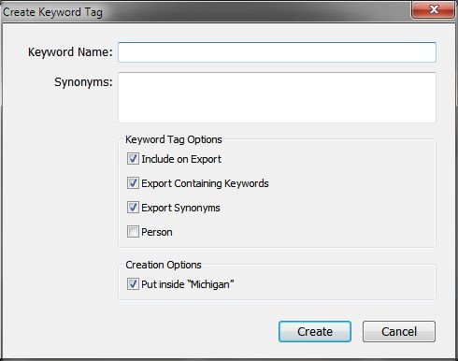This screenshot has height=361, width=458.
Task: Click the "Person" label text
Action: click(157, 232)
